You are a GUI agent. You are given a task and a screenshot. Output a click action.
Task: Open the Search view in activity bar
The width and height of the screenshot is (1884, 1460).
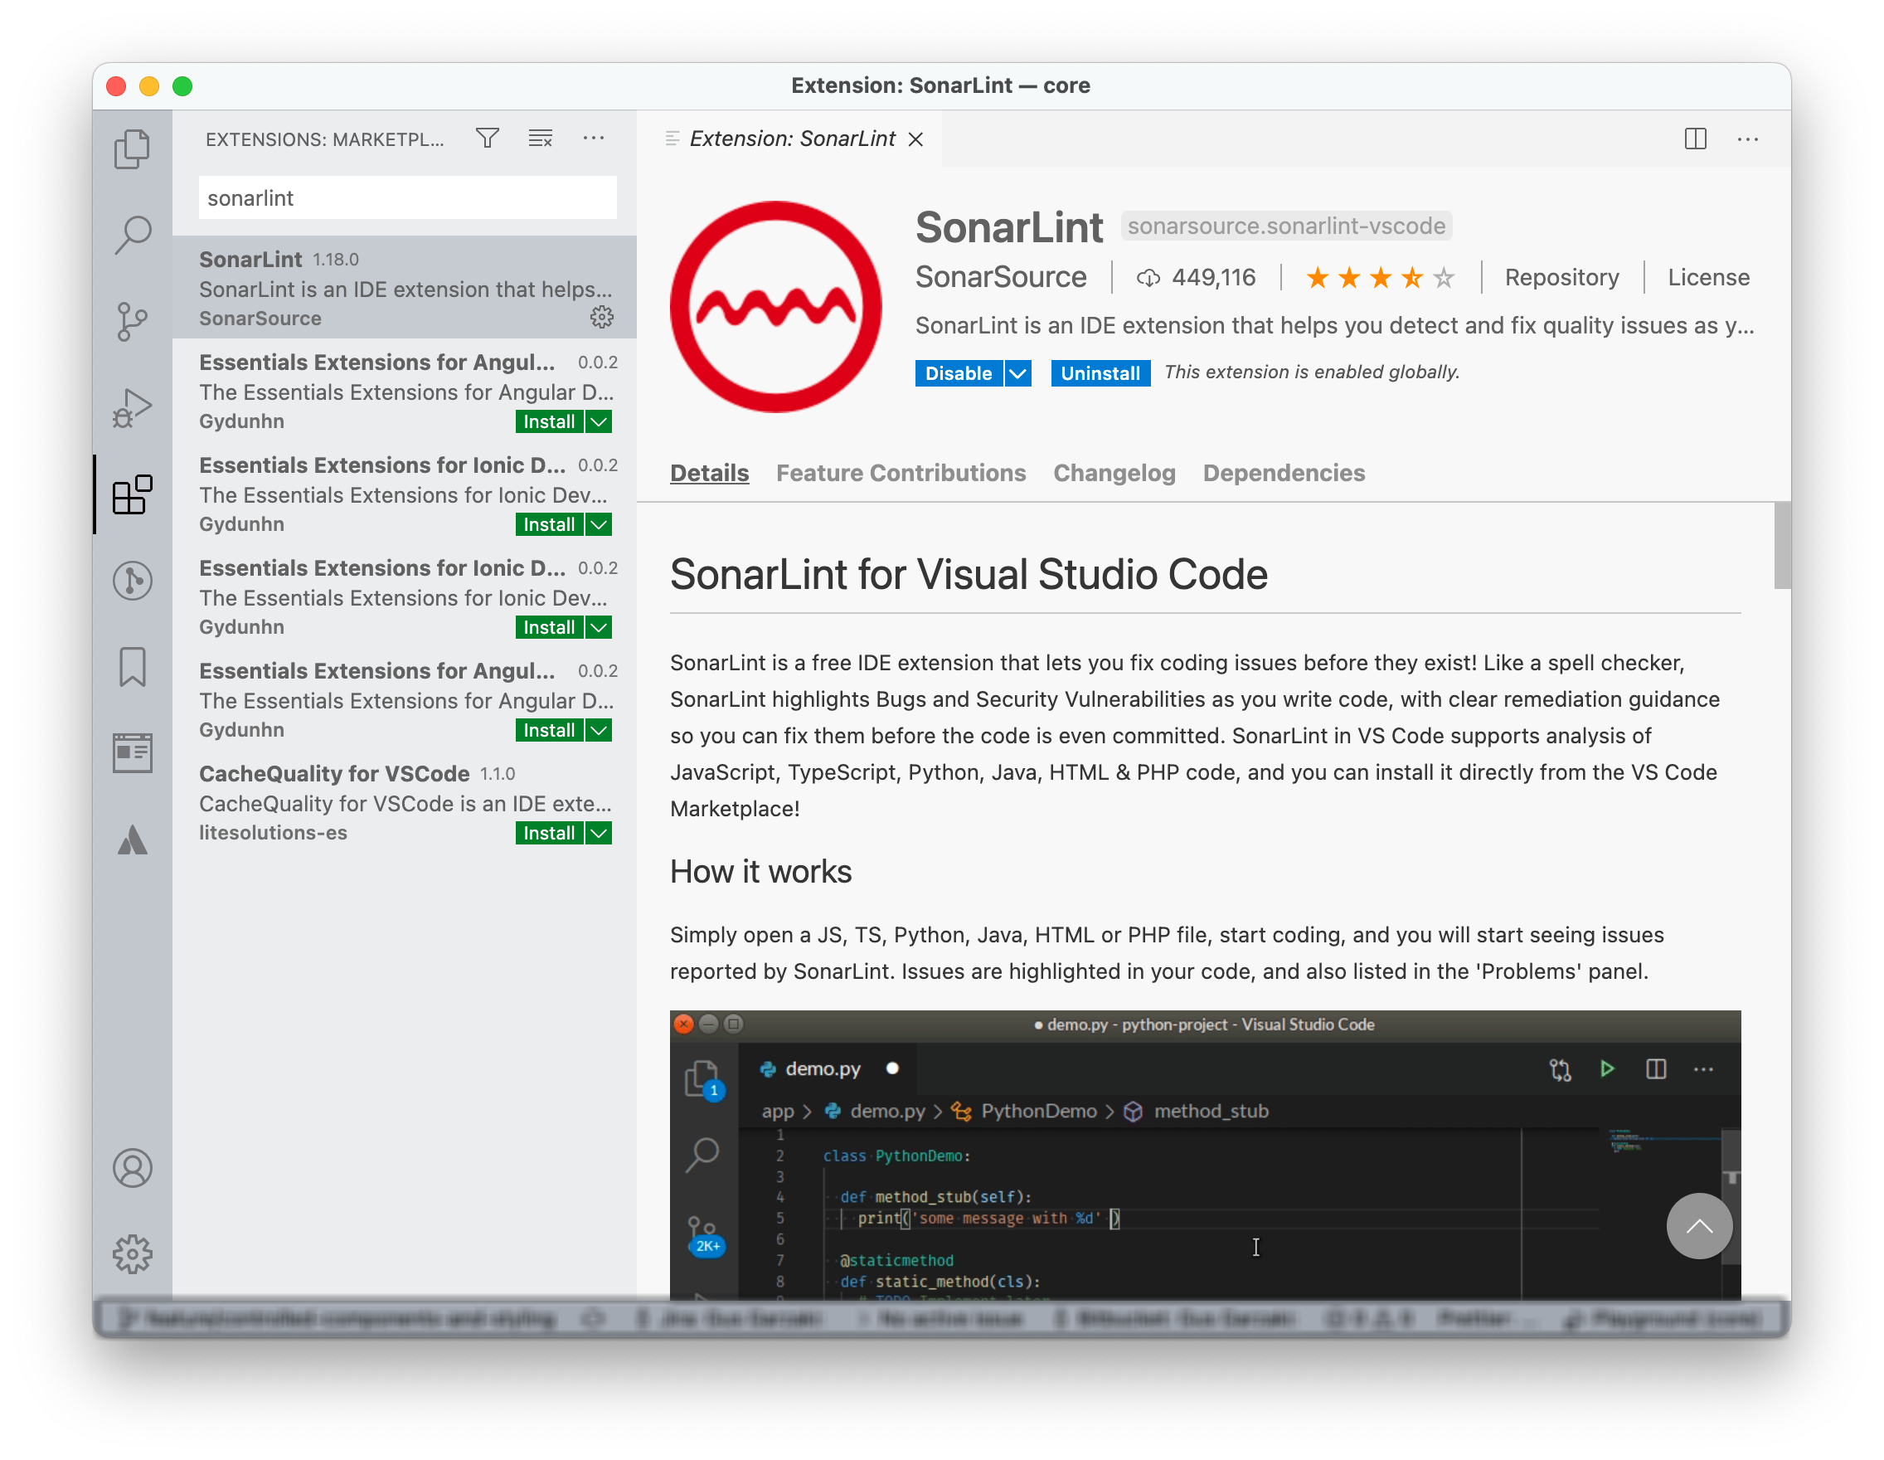coord(132,235)
